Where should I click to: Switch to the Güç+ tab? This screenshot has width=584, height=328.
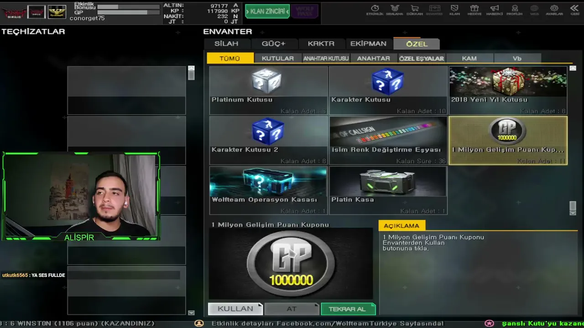273,44
